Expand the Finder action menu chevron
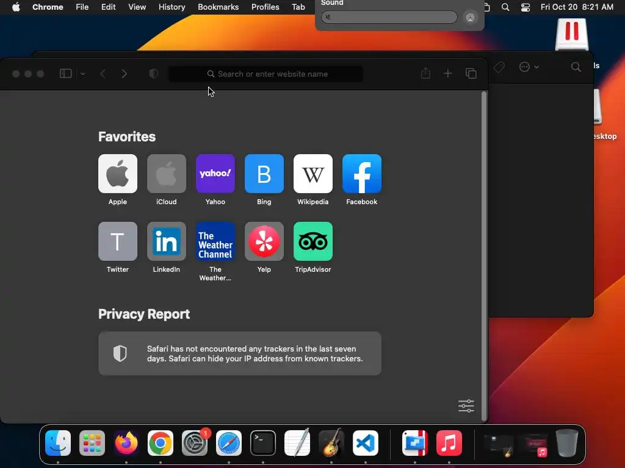 click(536, 67)
